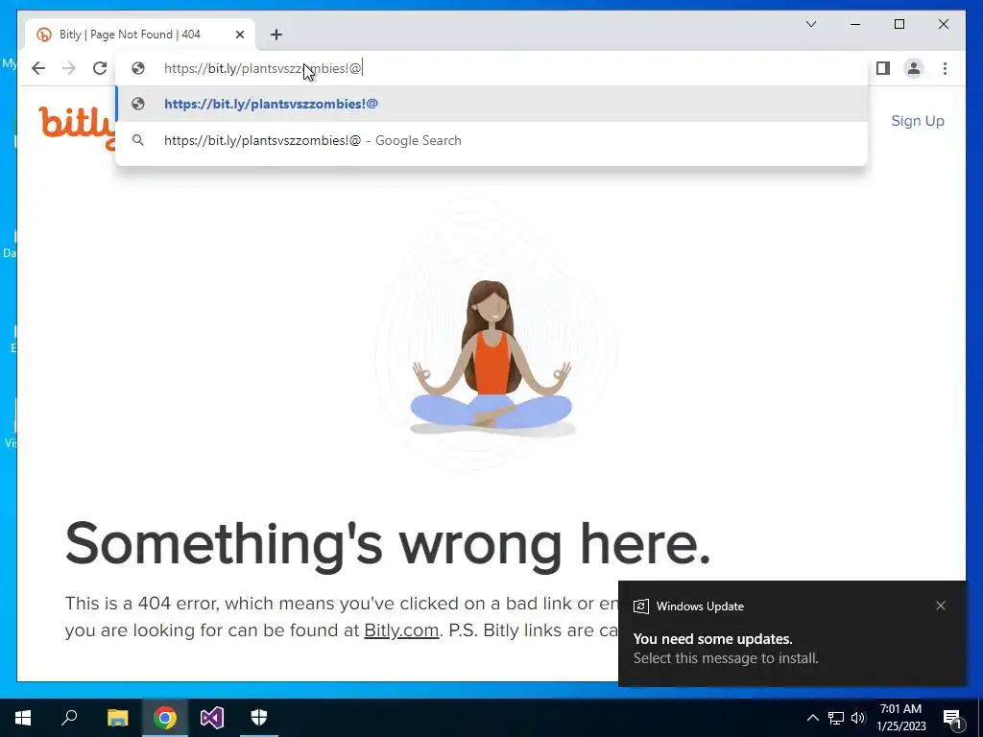The width and height of the screenshot is (983, 737).
Task: Expand the tab search chevron
Action: pyautogui.click(x=810, y=24)
